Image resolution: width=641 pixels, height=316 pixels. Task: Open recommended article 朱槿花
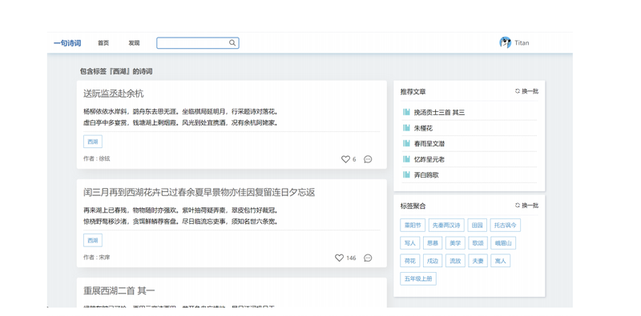point(423,128)
